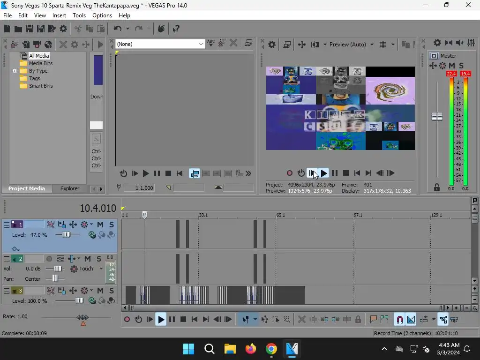Toggle split screen view icon in preview

(x=315, y=45)
